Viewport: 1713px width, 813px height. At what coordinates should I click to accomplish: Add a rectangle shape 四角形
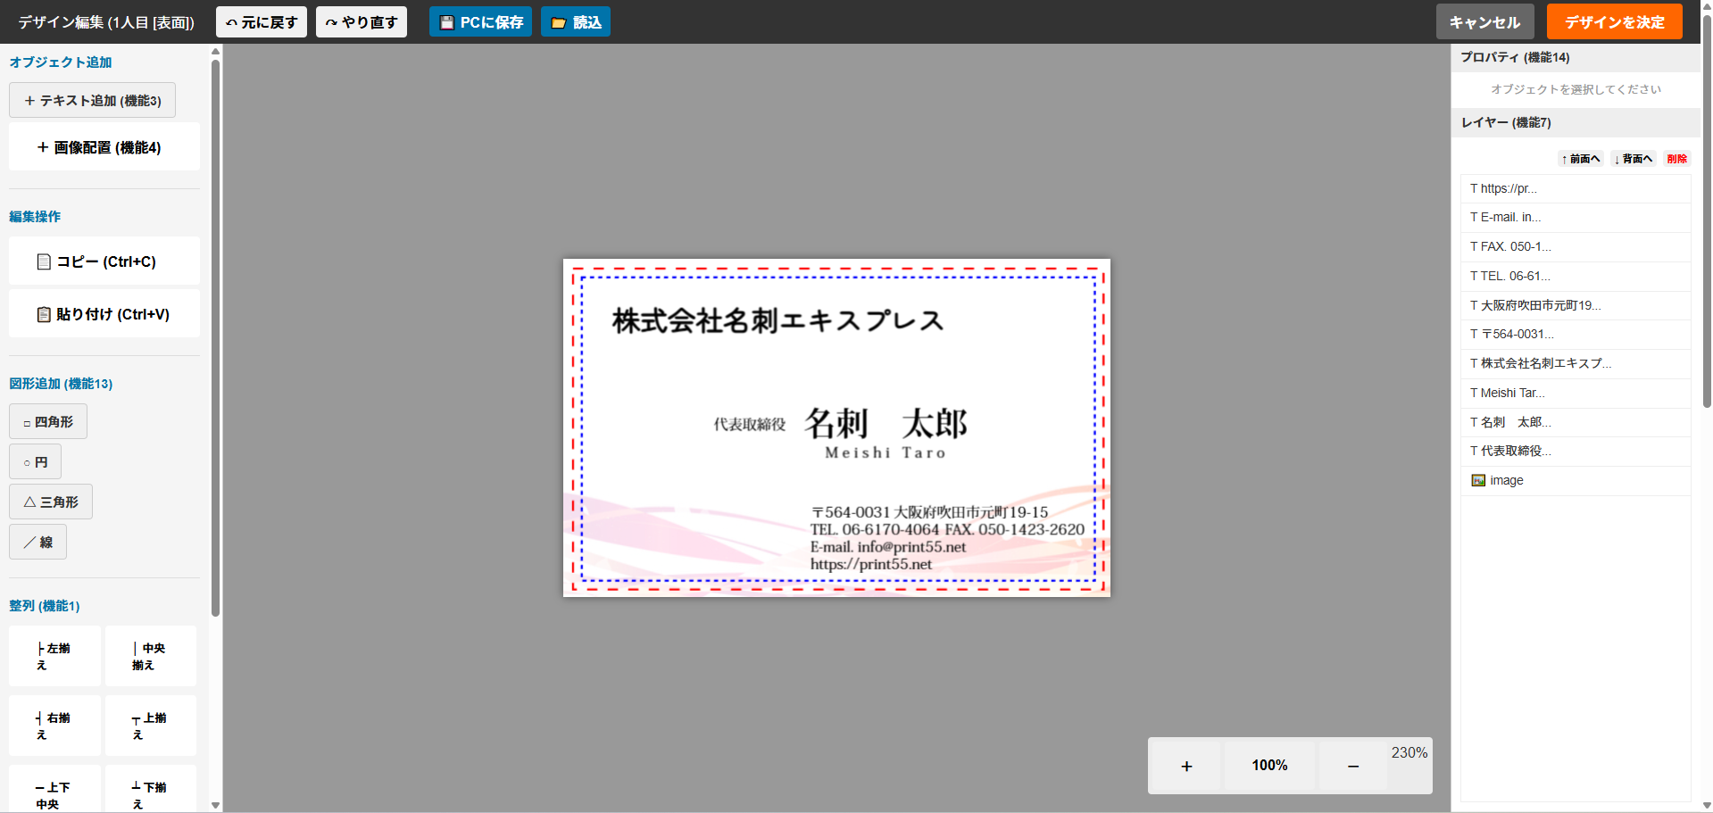click(48, 422)
